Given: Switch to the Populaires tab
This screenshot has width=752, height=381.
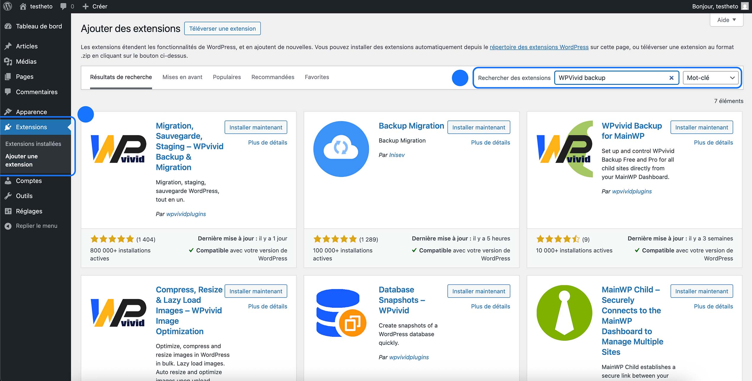Looking at the screenshot, I should 227,77.
